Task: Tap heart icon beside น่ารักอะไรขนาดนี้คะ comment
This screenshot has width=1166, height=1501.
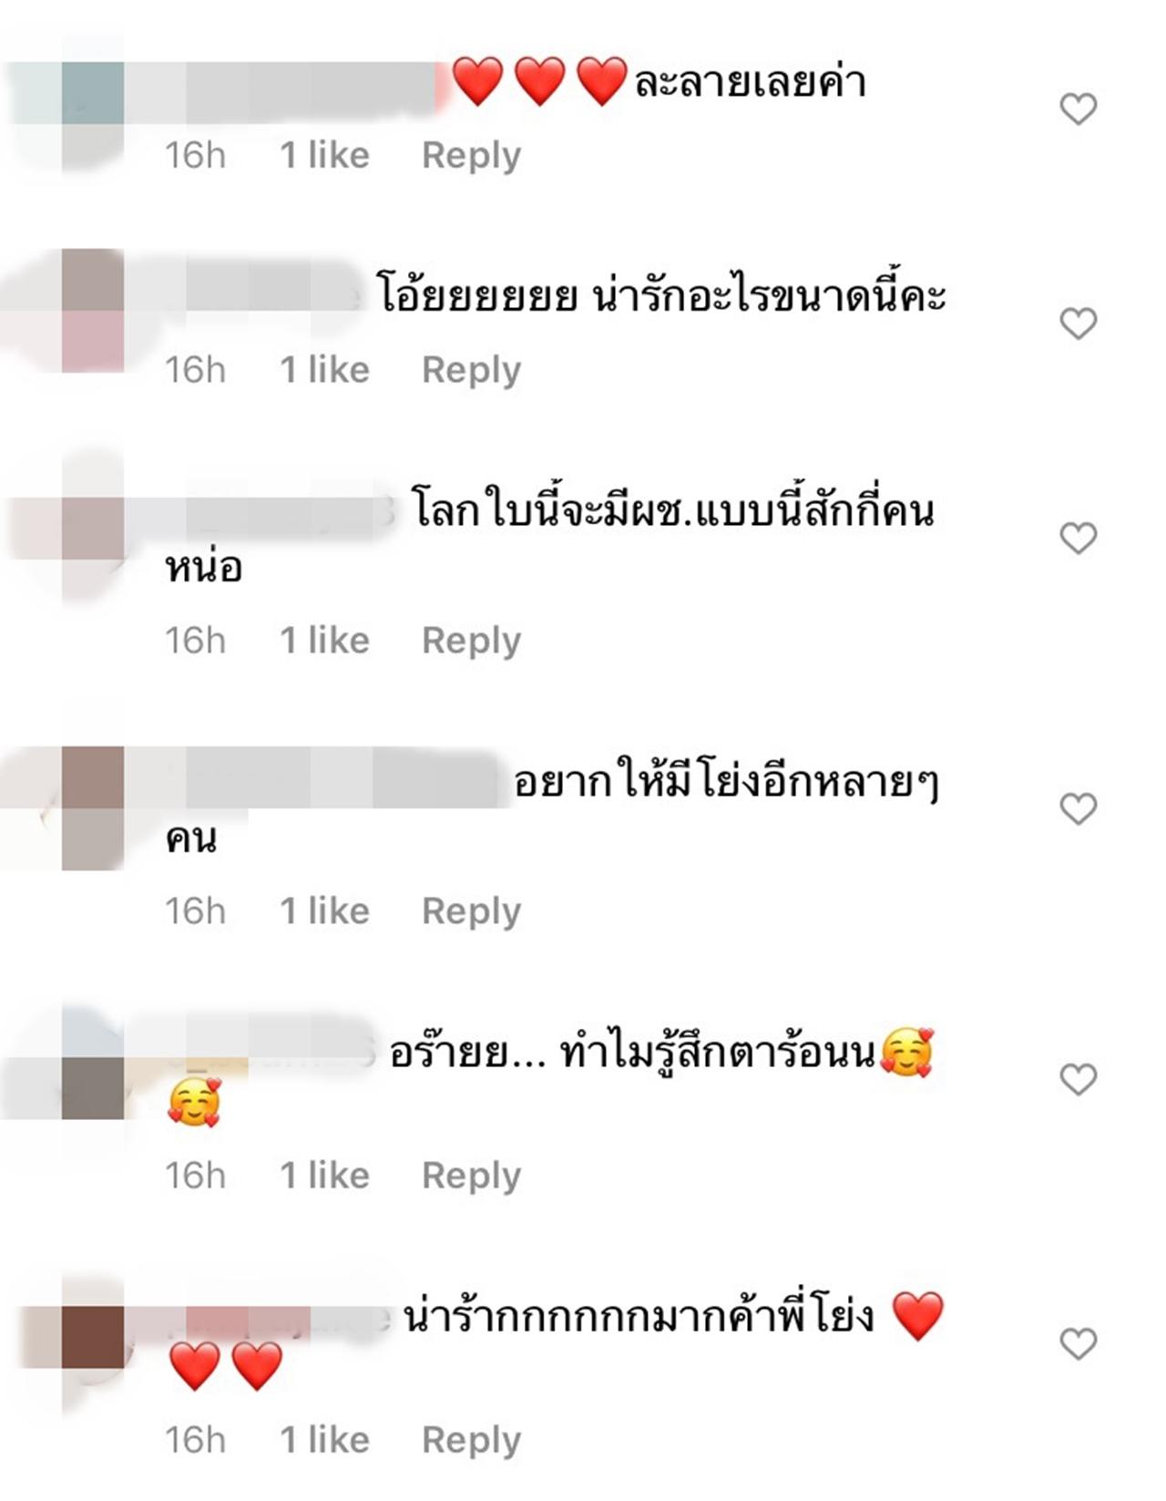Action: click(1078, 324)
